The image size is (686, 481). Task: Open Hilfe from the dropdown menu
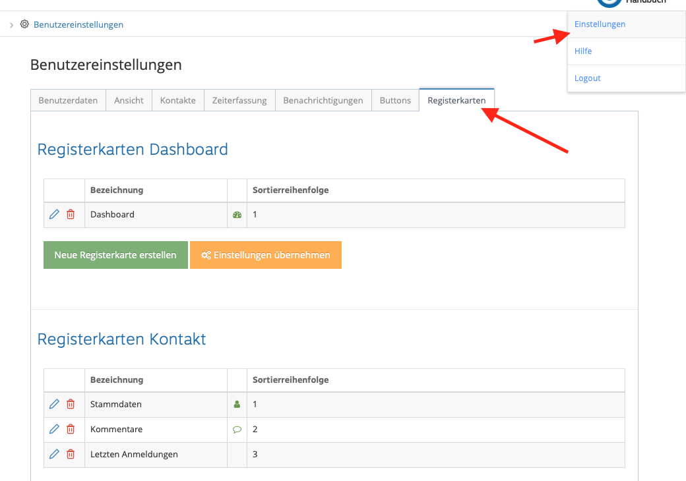point(582,51)
